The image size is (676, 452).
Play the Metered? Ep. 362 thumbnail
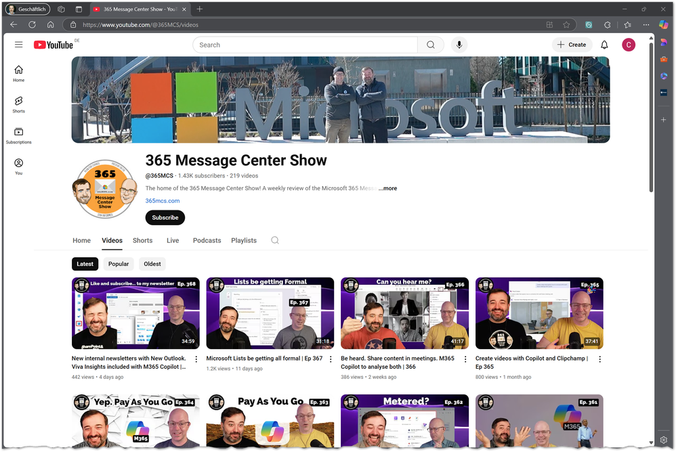click(404, 421)
